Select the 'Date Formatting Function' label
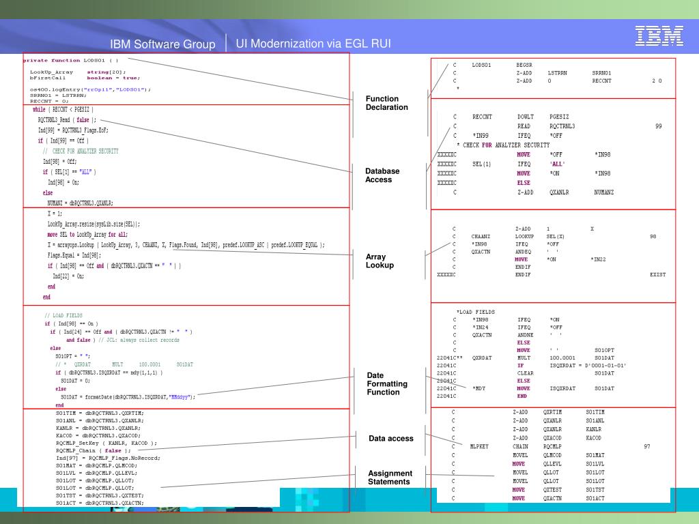Image resolution: width=699 pixels, height=524 pixels. (387, 383)
